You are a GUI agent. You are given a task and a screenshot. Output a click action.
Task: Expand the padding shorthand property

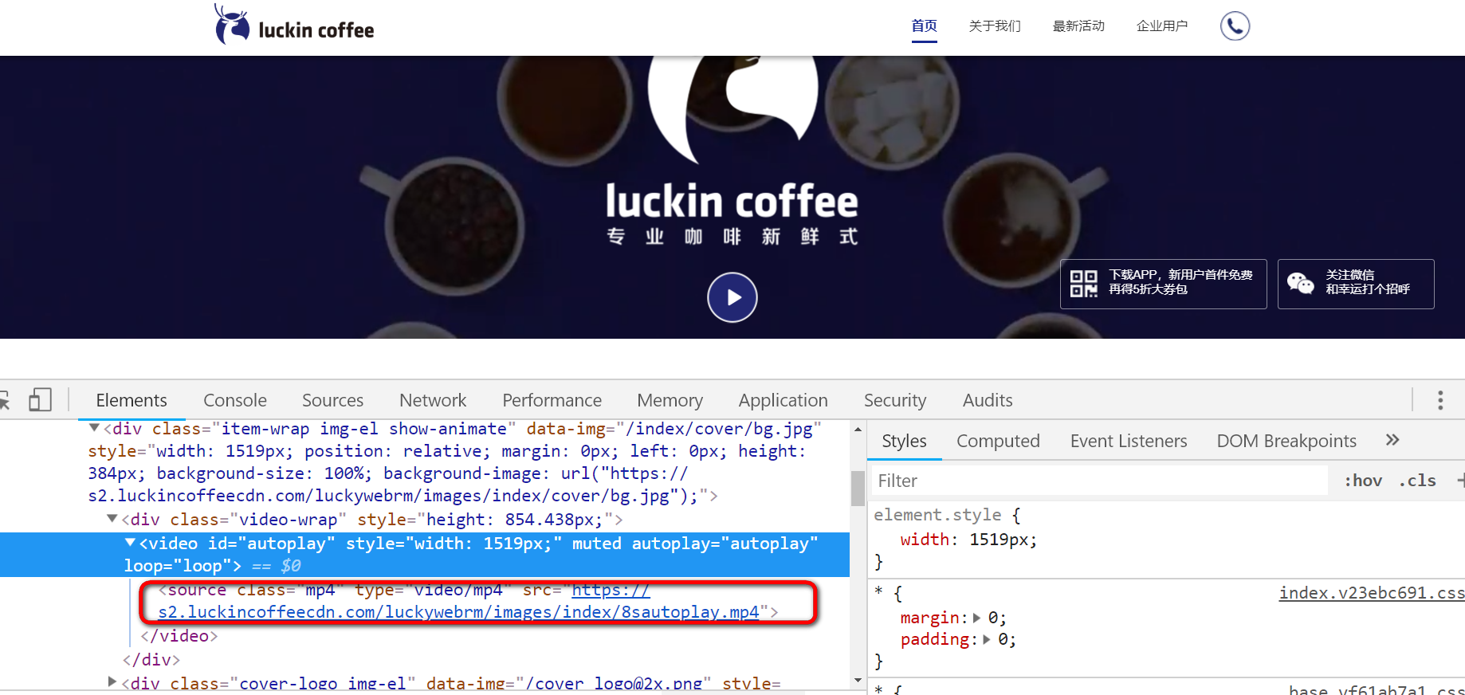click(987, 639)
